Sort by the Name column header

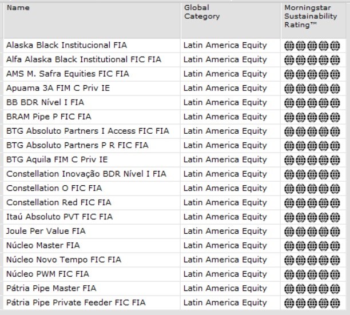point(18,8)
